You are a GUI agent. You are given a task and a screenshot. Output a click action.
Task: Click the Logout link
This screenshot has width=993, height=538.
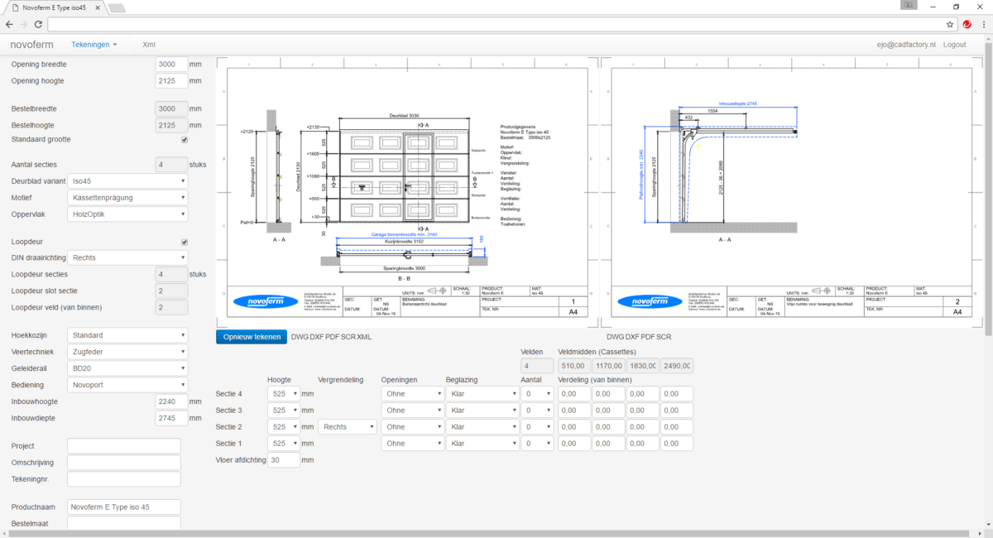coord(954,45)
